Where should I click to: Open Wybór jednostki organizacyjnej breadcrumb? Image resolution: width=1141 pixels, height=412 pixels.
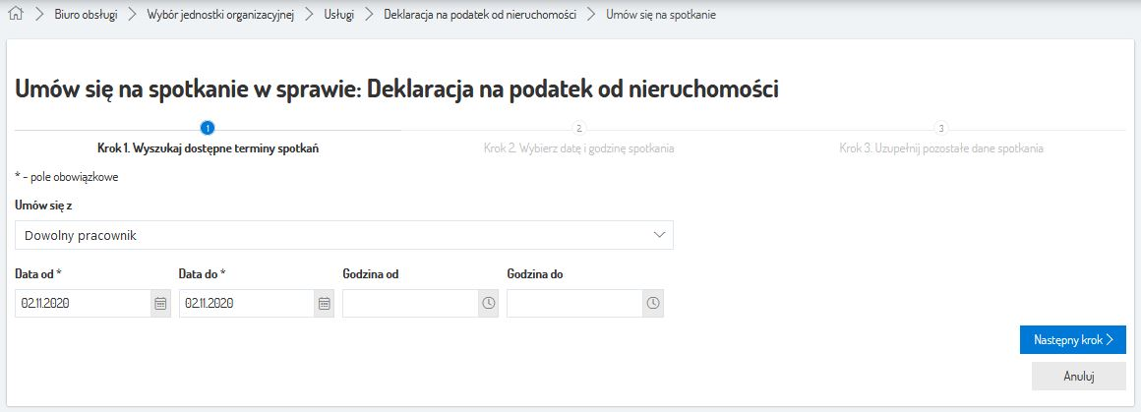point(220,16)
